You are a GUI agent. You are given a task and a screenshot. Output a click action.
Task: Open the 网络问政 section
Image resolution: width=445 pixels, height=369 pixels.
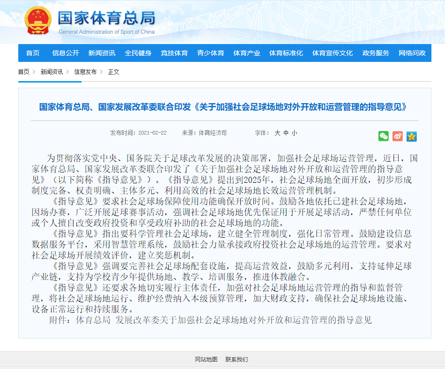[x=412, y=53]
